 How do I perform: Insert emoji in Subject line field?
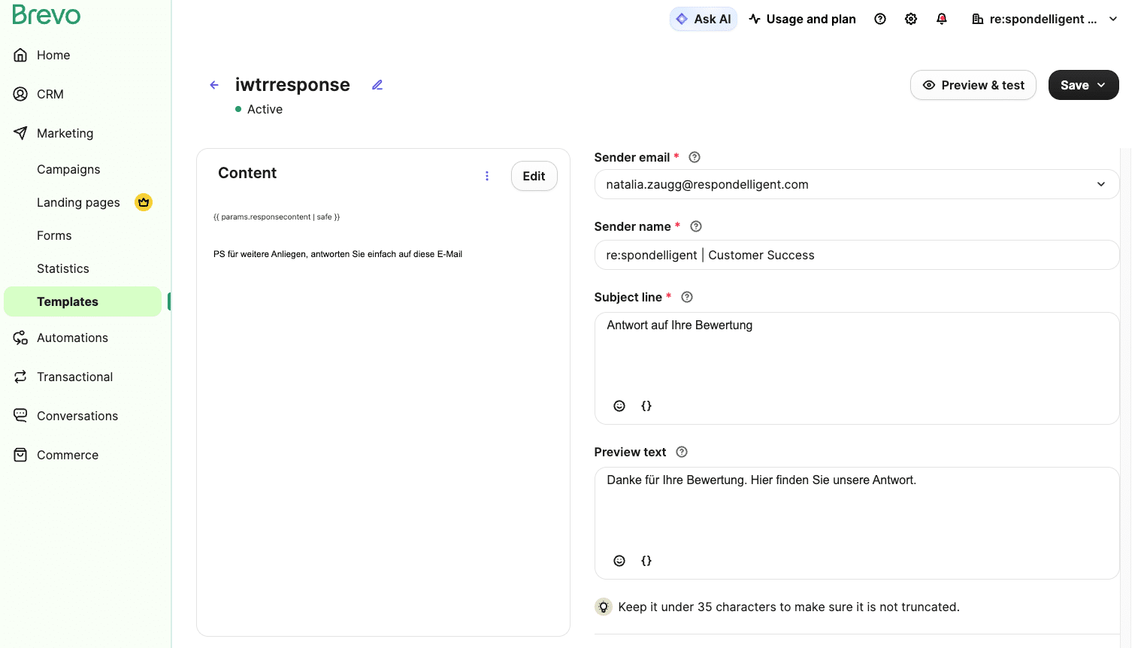619,406
